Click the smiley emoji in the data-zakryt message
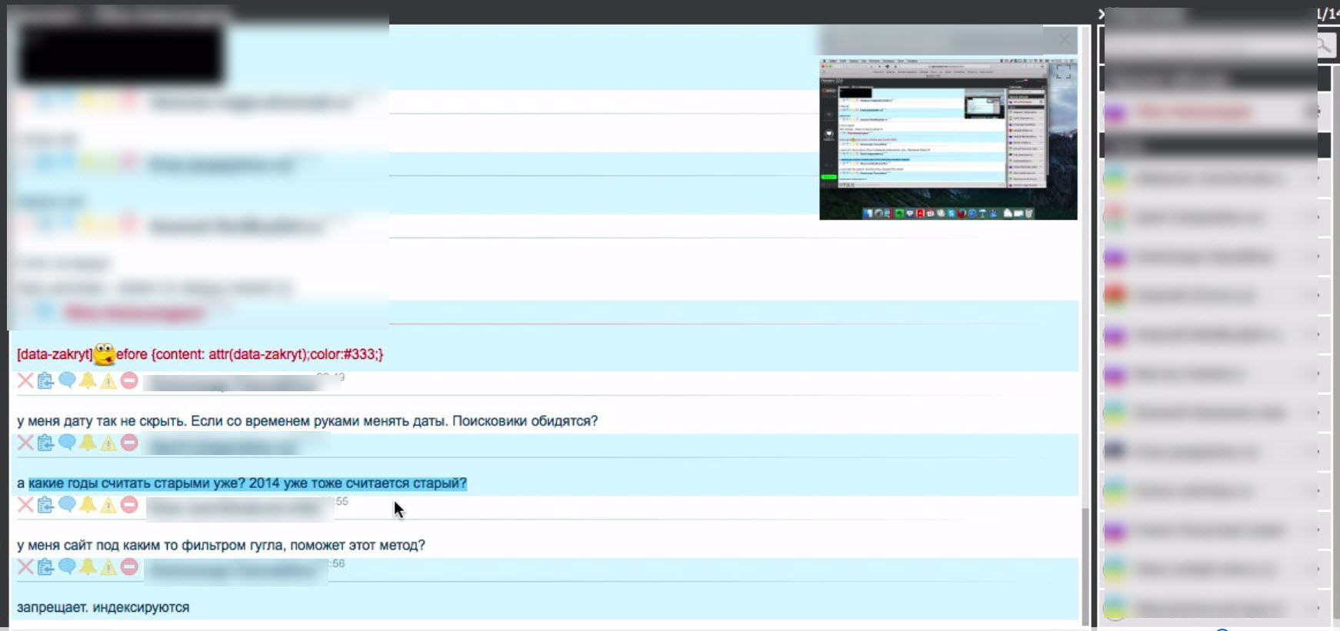 click(105, 354)
